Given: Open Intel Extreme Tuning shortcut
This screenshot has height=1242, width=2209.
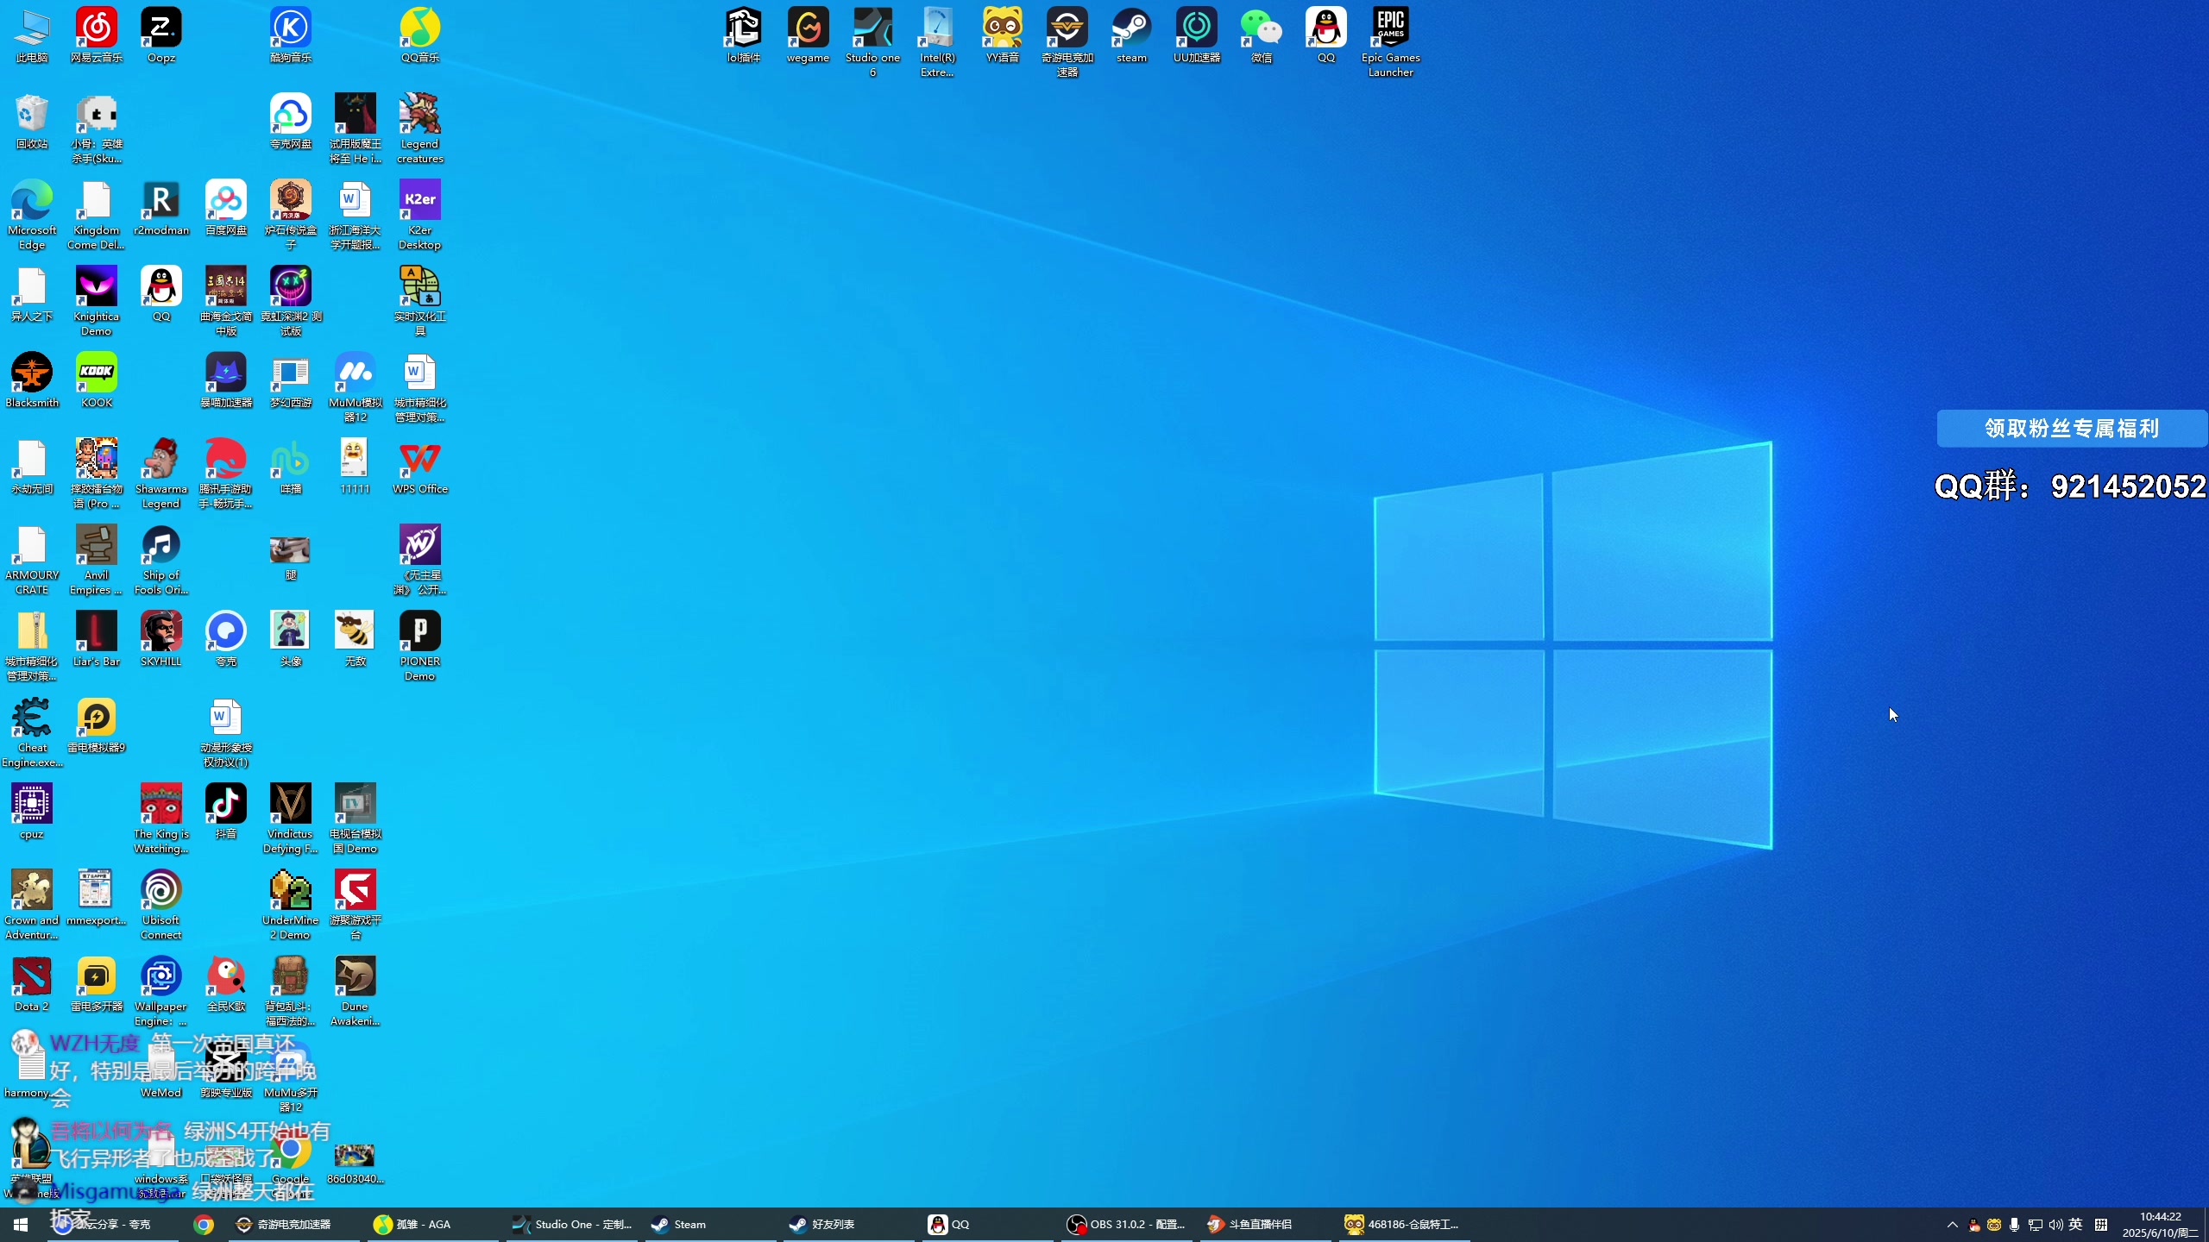Looking at the screenshot, I should pyautogui.click(x=937, y=43).
